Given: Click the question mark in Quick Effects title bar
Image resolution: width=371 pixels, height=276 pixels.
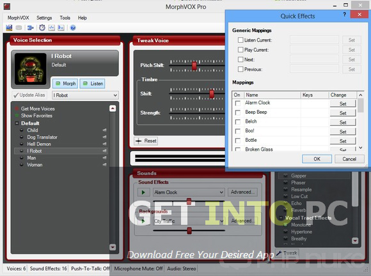Looking at the screenshot, I should click(x=345, y=15).
